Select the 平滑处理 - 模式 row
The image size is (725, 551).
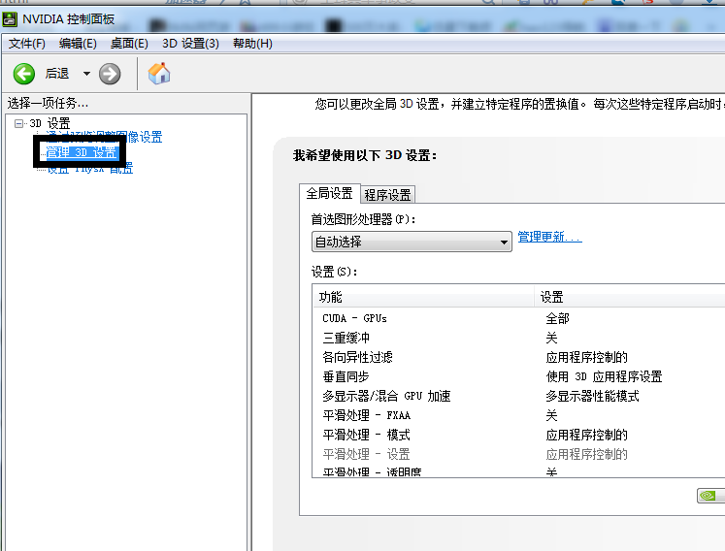pyautogui.click(x=519, y=435)
